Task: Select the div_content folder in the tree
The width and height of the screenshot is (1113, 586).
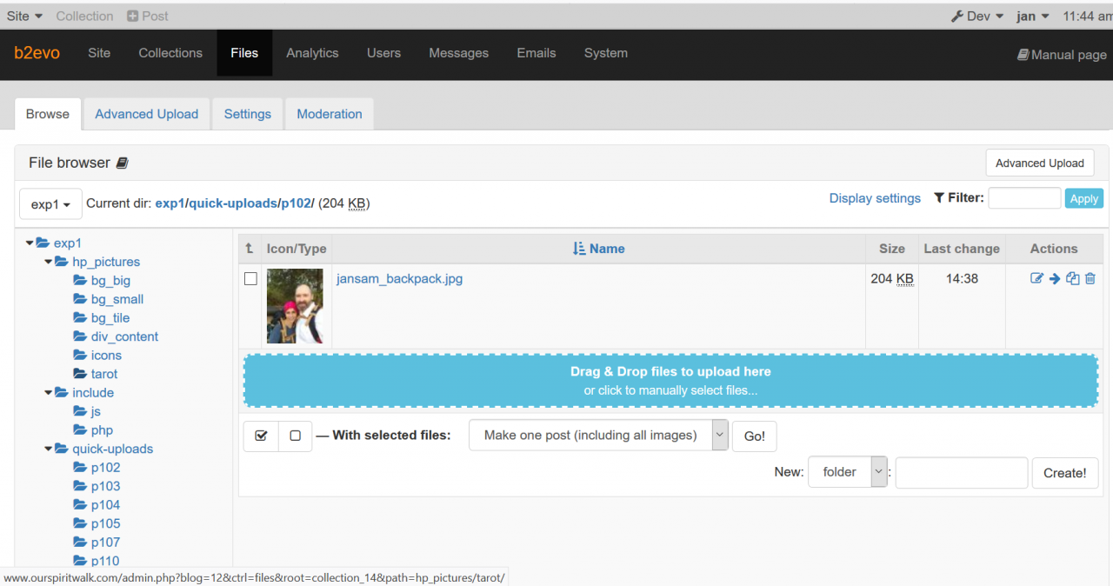Action: [x=124, y=336]
